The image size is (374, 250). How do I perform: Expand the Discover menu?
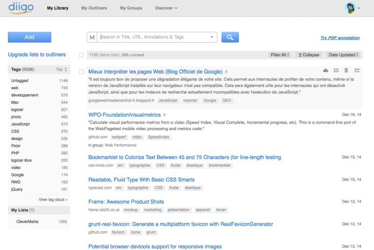coord(166,8)
